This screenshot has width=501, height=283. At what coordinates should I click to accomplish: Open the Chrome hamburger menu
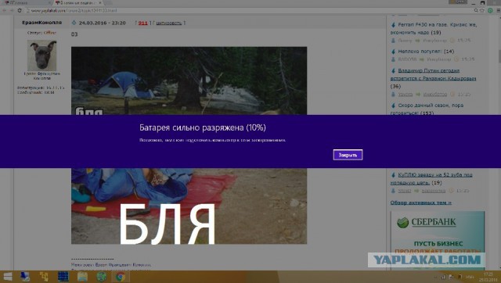click(498, 10)
